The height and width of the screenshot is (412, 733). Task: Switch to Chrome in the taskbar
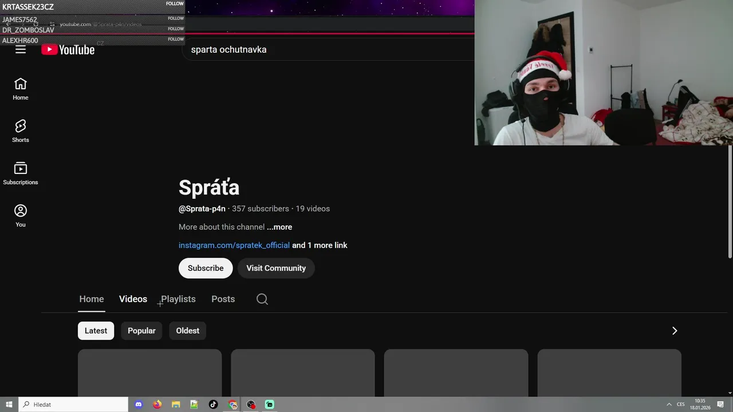click(232, 405)
